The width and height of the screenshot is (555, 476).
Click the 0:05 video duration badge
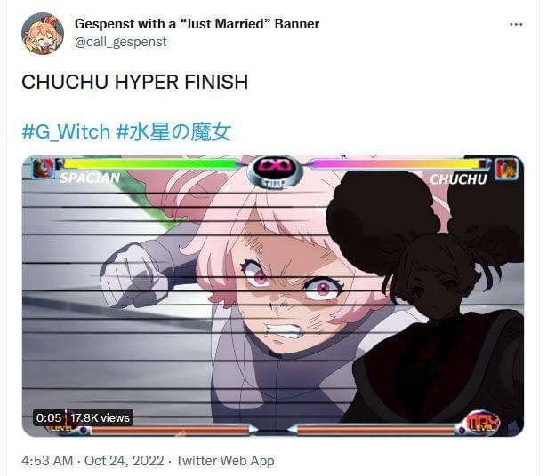pos(49,418)
